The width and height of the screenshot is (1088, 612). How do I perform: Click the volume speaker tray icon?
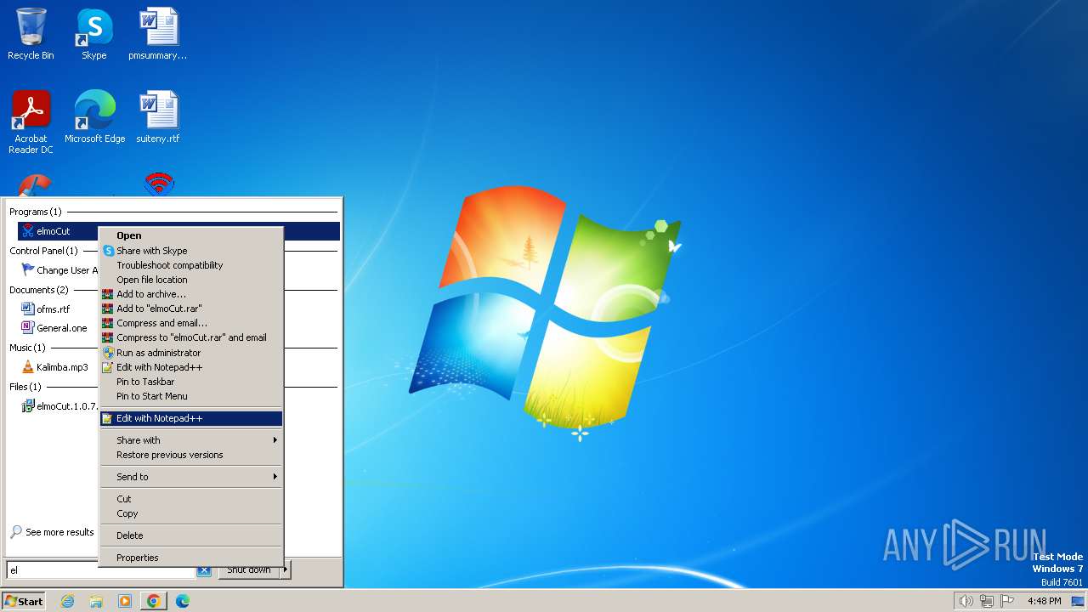click(966, 601)
